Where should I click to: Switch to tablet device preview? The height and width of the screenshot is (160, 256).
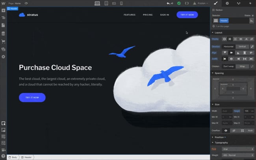106,3
